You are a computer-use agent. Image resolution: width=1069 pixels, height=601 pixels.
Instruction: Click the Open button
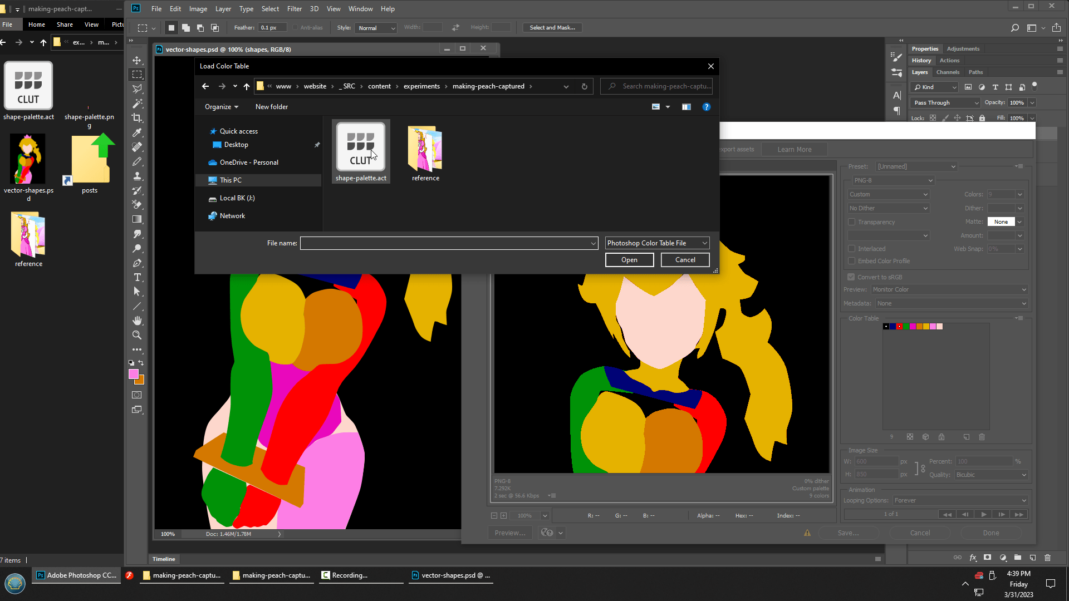pos(629,260)
